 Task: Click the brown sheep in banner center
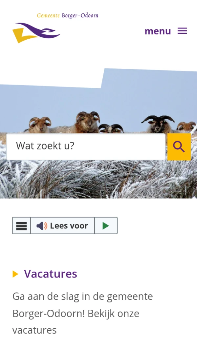click(x=87, y=123)
